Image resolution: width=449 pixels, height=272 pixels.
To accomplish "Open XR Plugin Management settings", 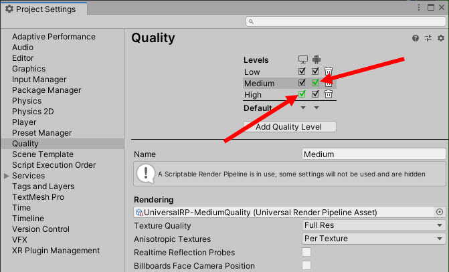I will tap(56, 250).
